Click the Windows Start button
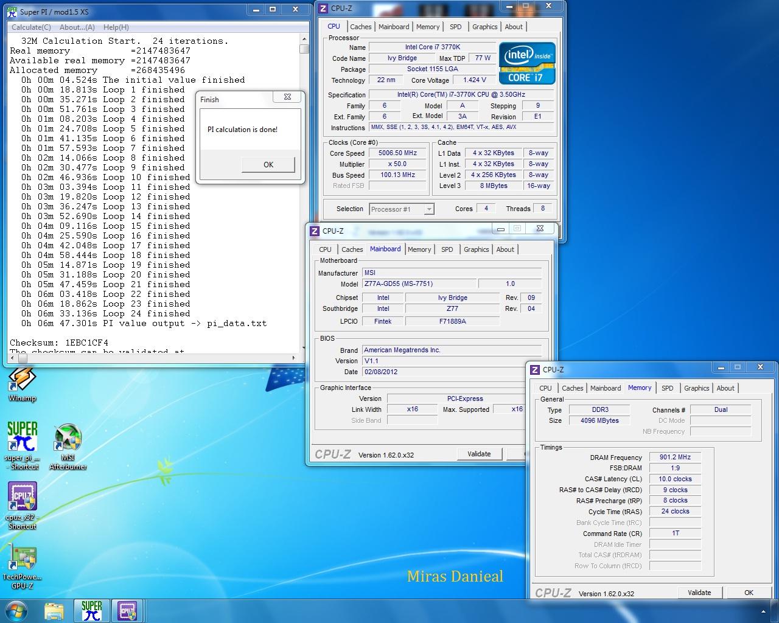 (x=16, y=611)
